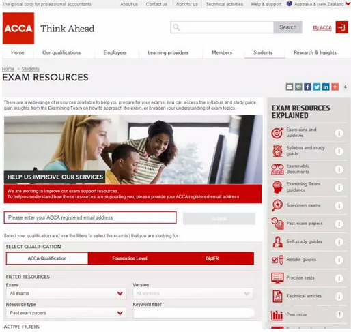Click the Think Ahead tagline

pyautogui.click(x=68, y=29)
